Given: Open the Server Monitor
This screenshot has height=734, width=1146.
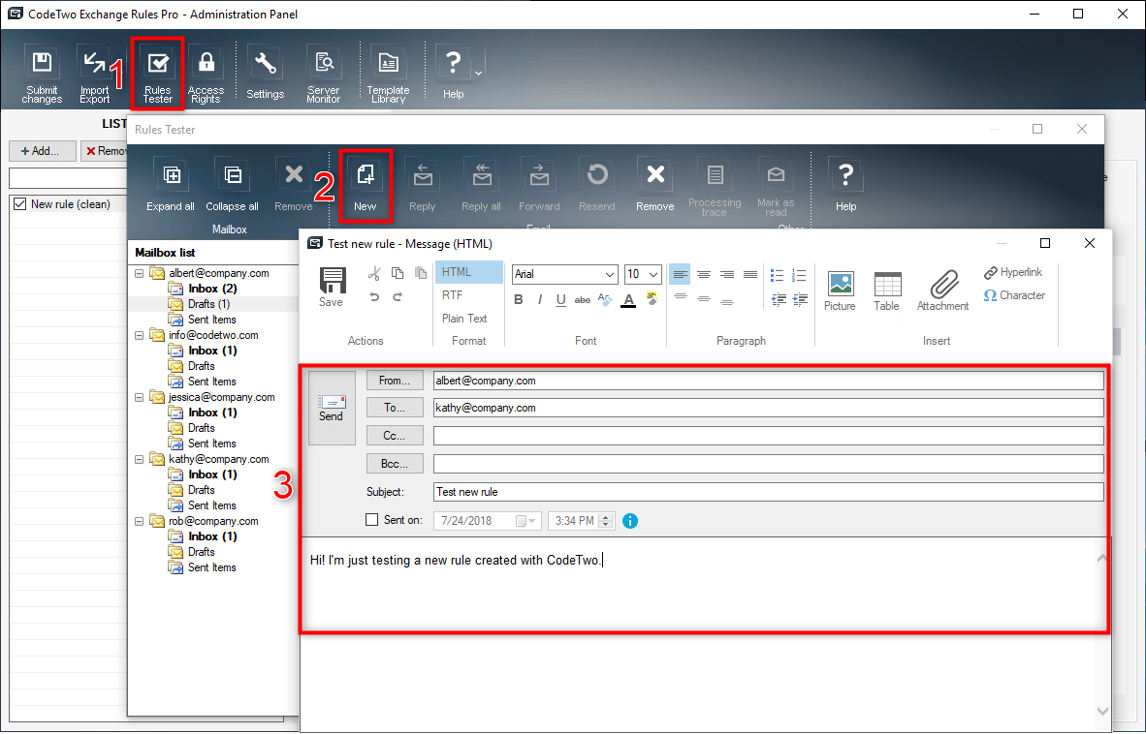Looking at the screenshot, I should 323,72.
